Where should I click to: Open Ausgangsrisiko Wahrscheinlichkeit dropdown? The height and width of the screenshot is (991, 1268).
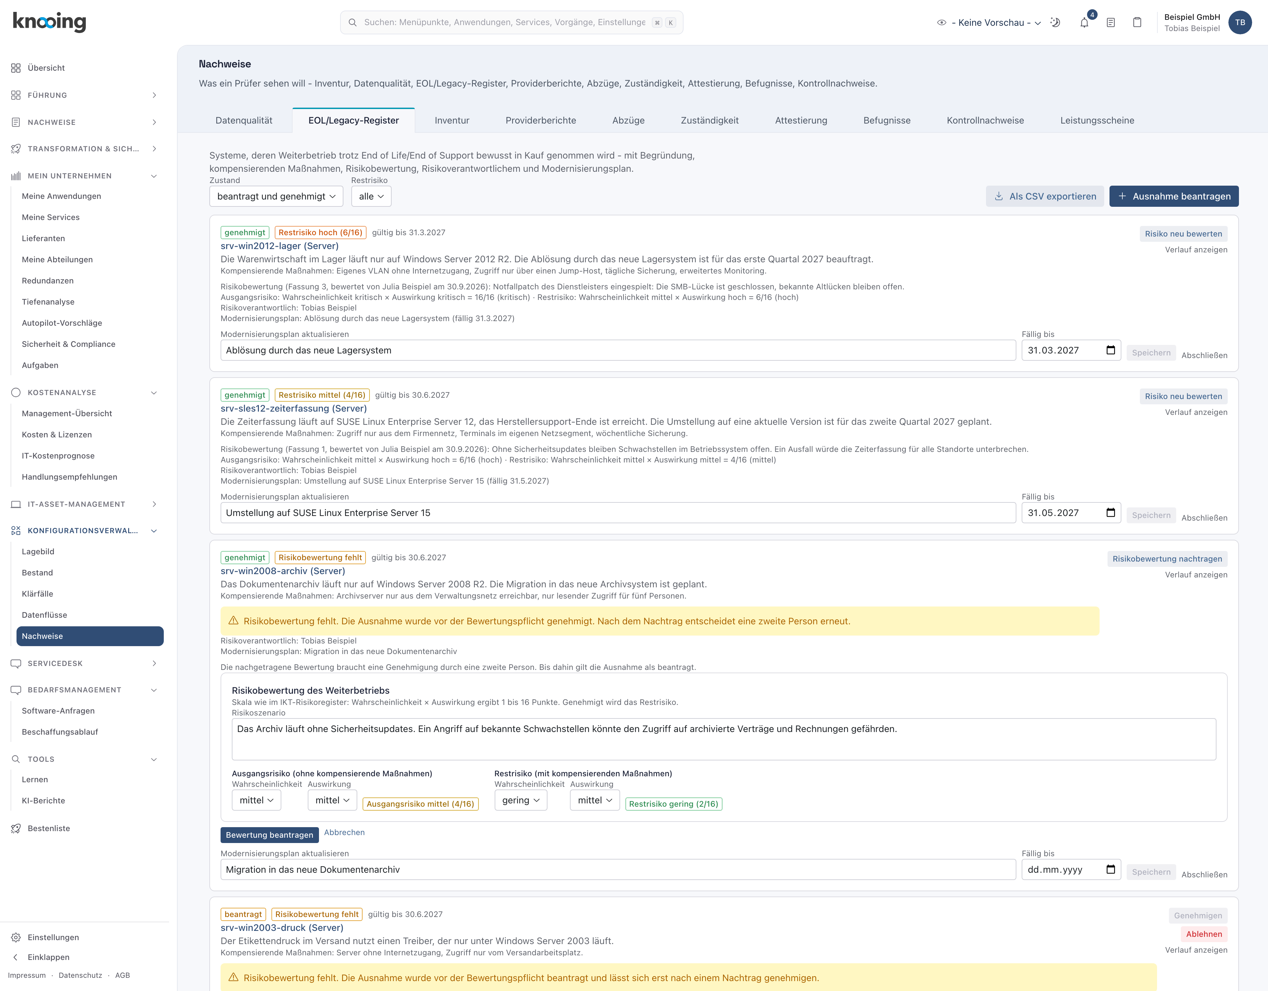257,800
